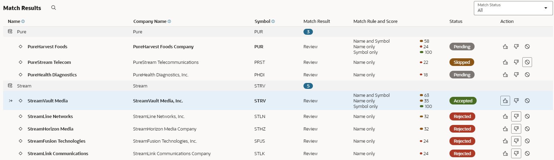
Task: Collapse the Pure group row icon
Action: [x=10, y=31]
